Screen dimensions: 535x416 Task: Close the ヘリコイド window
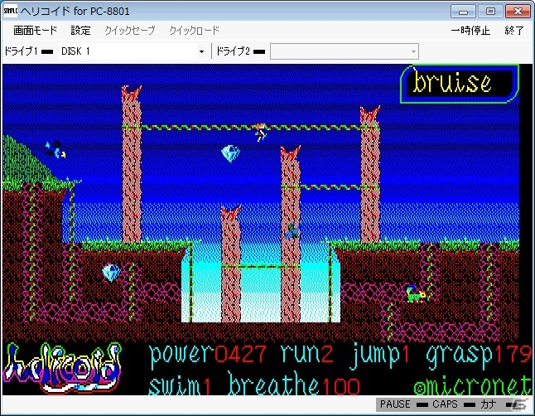click(x=518, y=12)
